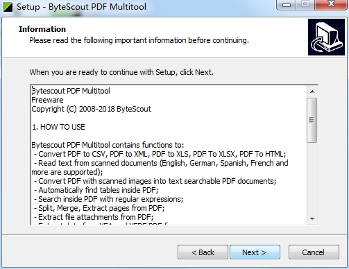Click the window title "Setup - ByteScout PDF Multitool"
The height and width of the screenshot is (269, 349).
pos(81,7)
